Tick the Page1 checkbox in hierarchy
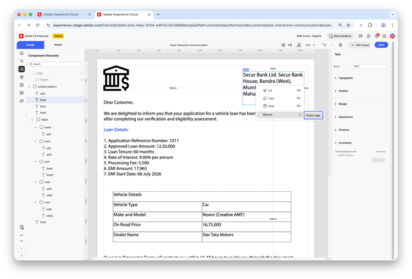This screenshot has height=279, width=412. coord(34,73)
